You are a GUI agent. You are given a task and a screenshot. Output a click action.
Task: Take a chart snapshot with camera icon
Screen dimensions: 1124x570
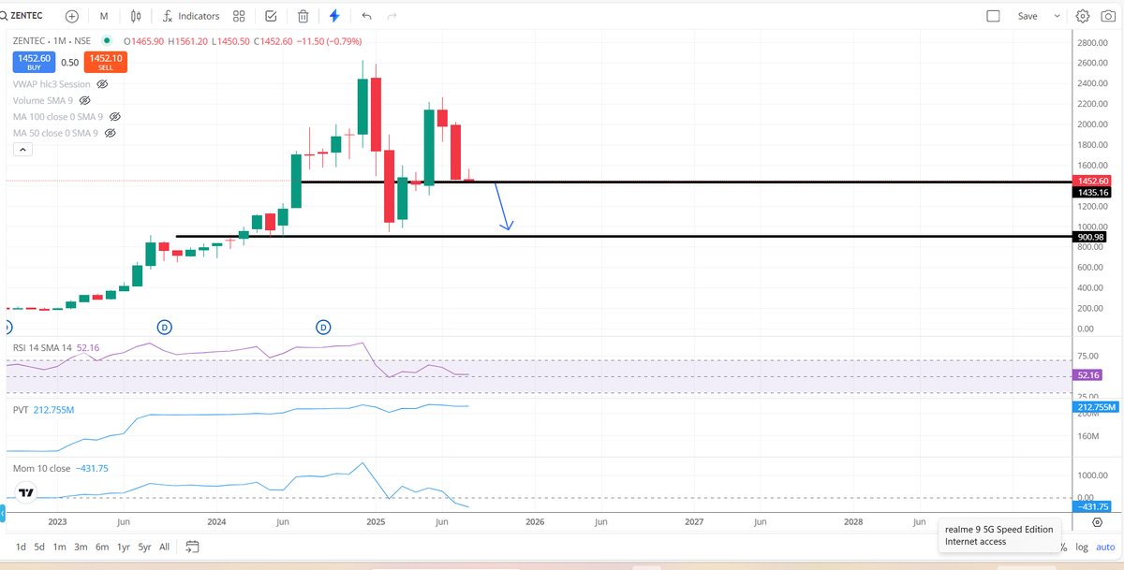click(1107, 16)
